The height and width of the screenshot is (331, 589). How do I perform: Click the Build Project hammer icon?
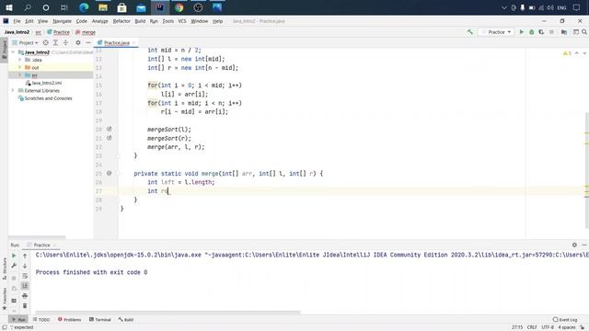(x=470, y=32)
